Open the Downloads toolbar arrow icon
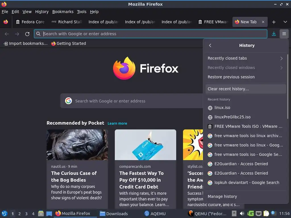The height and width of the screenshot is (218, 291). coord(274,34)
